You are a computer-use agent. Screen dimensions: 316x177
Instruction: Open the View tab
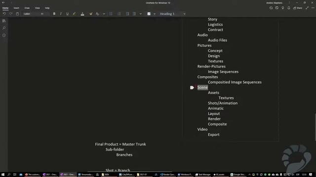pyautogui.click(x=38, y=8)
